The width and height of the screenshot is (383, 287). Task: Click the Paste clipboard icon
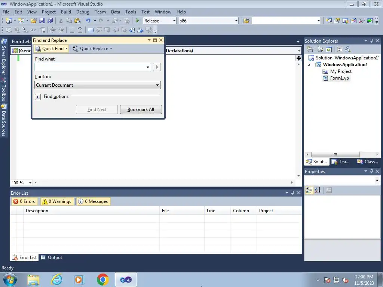[x=77, y=21]
